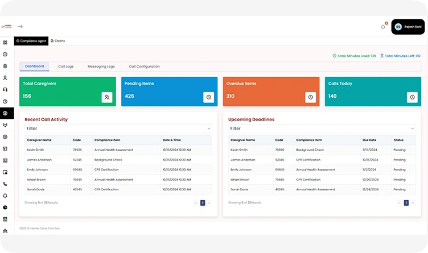Image resolution: width=428 pixels, height=253 pixels.
Task: Go to previous page in Recent Call Activity
Action: (x=196, y=203)
